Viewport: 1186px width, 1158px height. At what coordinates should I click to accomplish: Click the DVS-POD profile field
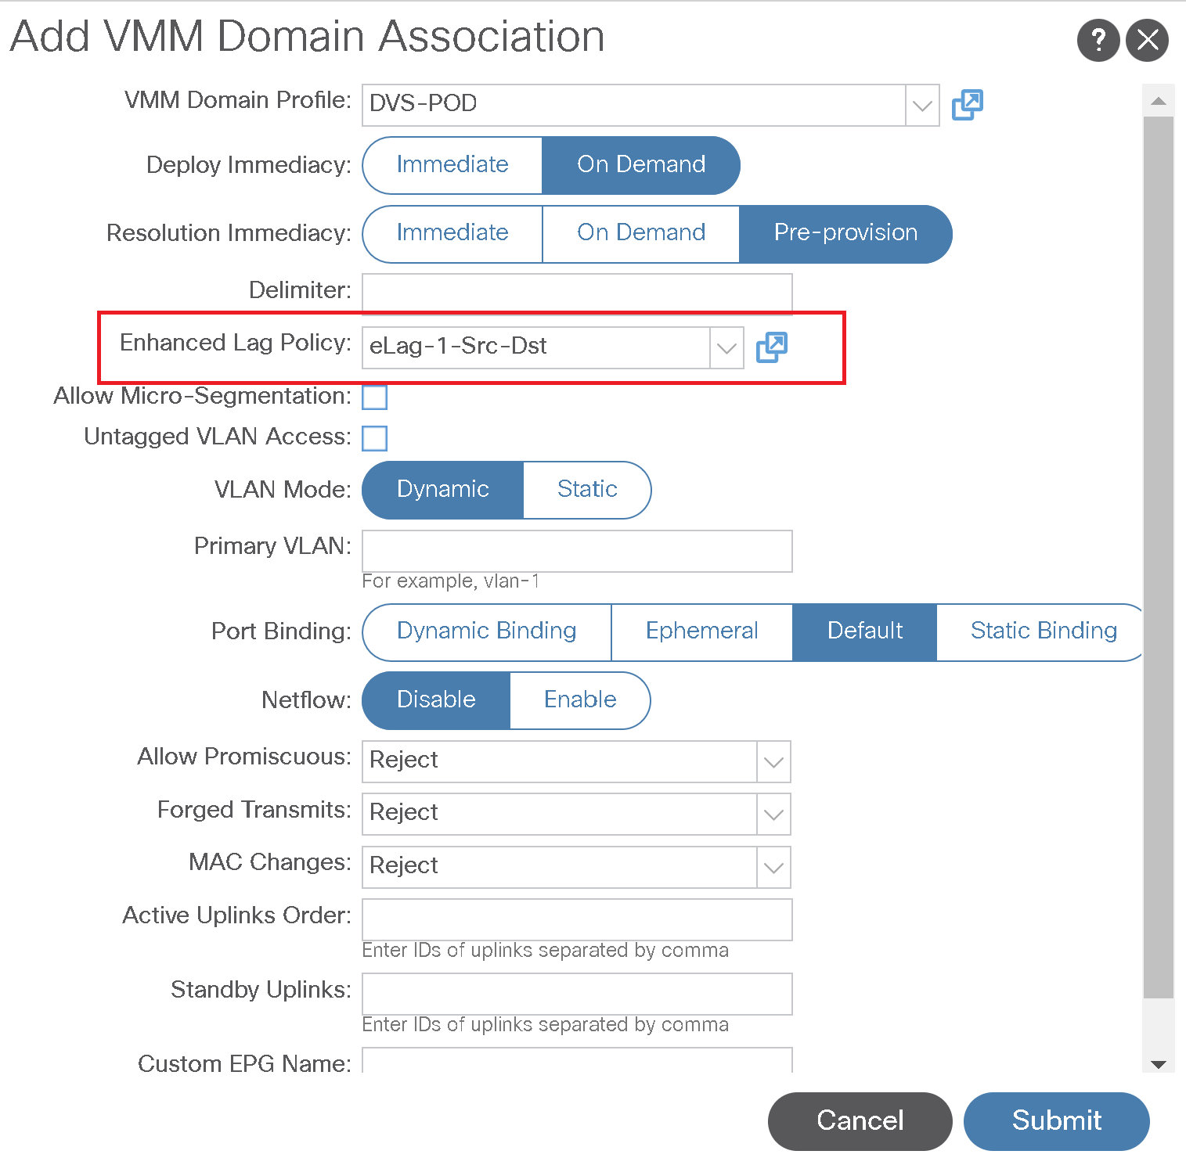pos(634,105)
